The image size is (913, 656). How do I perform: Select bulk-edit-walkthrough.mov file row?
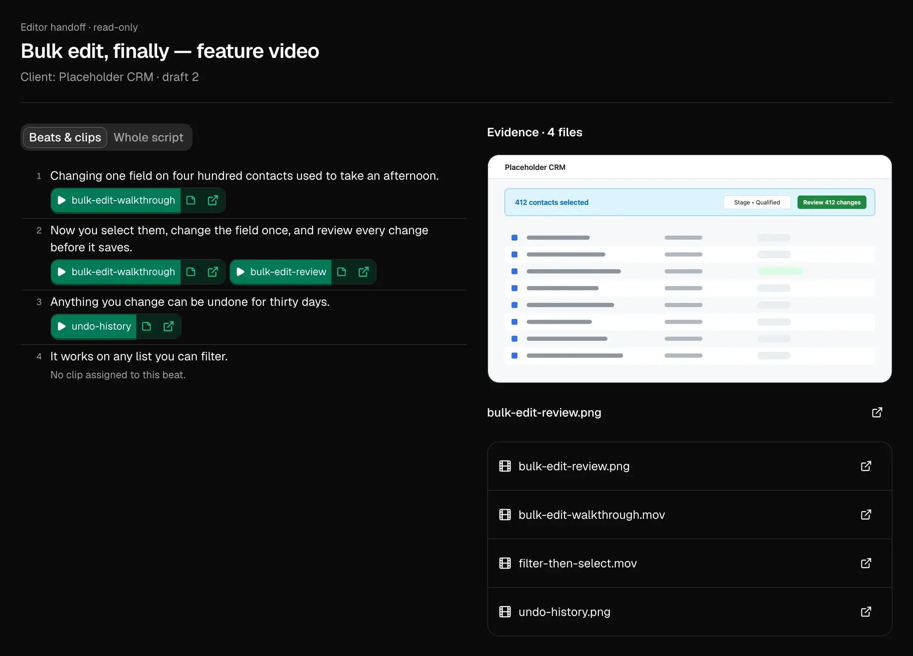(689, 515)
